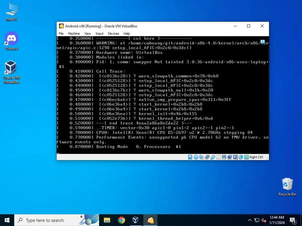This screenshot has width=302, height=226.
Task: Click the 'Type here to search' taskbar box
Action: click(x=57, y=220)
